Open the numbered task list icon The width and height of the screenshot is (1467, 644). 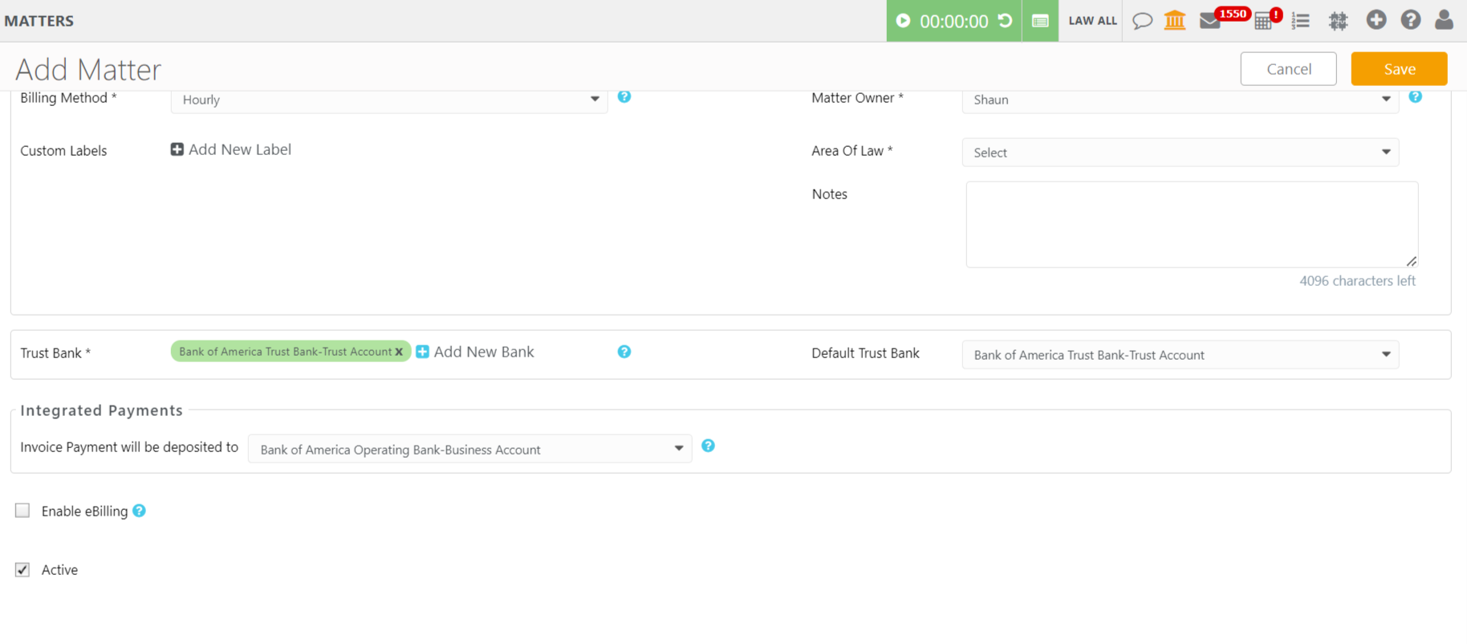[1301, 21]
